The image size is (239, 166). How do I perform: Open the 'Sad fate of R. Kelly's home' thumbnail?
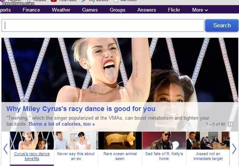click(x=164, y=141)
